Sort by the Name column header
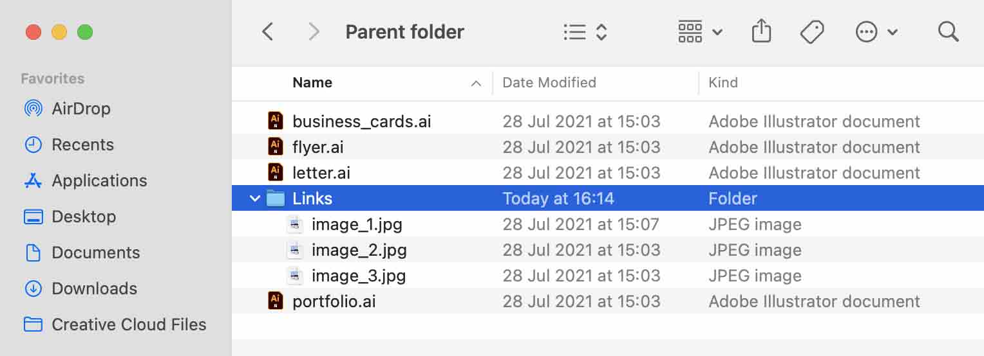The height and width of the screenshot is (356, 984). tap(312, 82)
